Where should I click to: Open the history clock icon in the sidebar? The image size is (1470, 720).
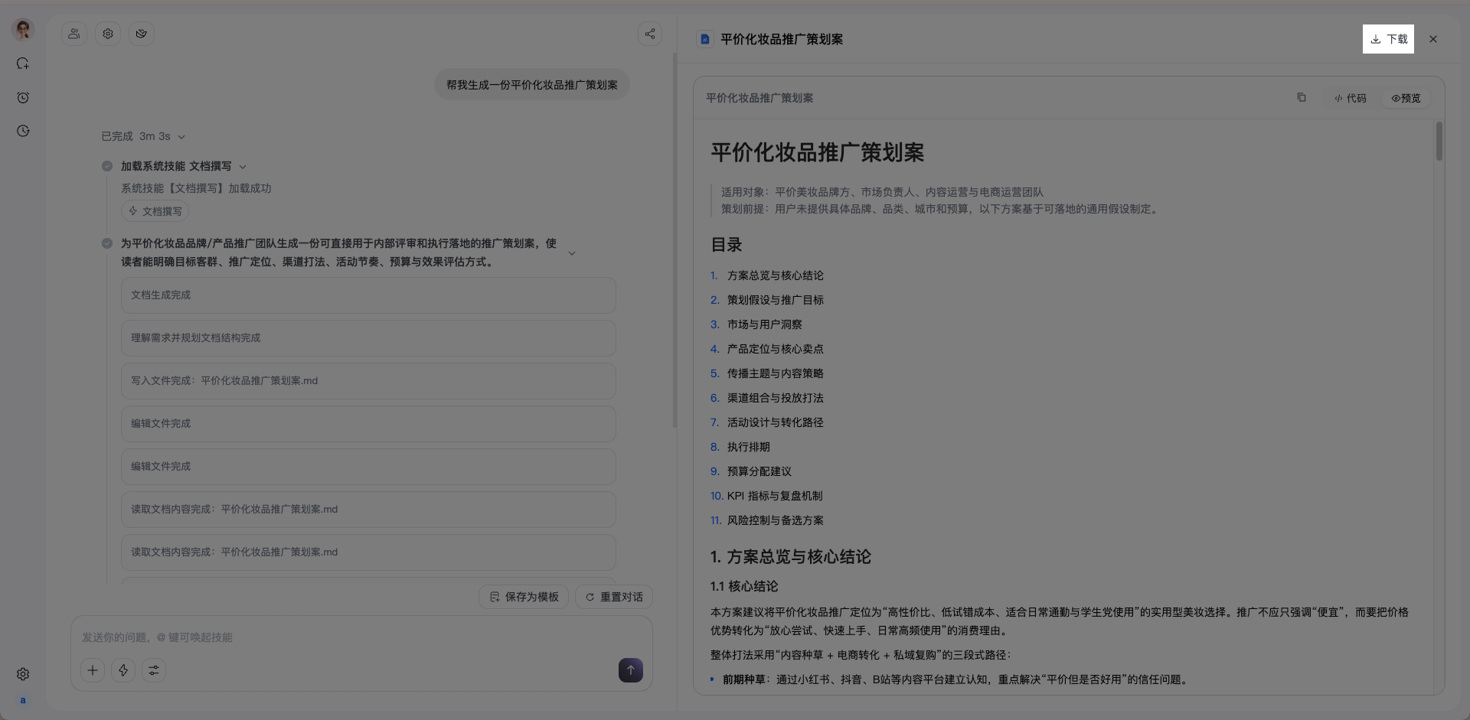click(23, 131)
